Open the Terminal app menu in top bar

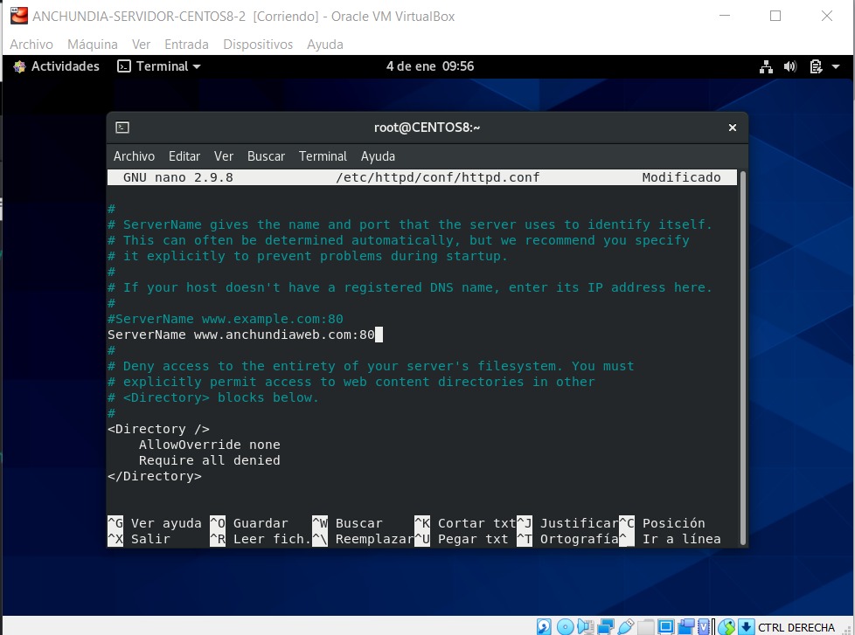[x=159, y=66]
